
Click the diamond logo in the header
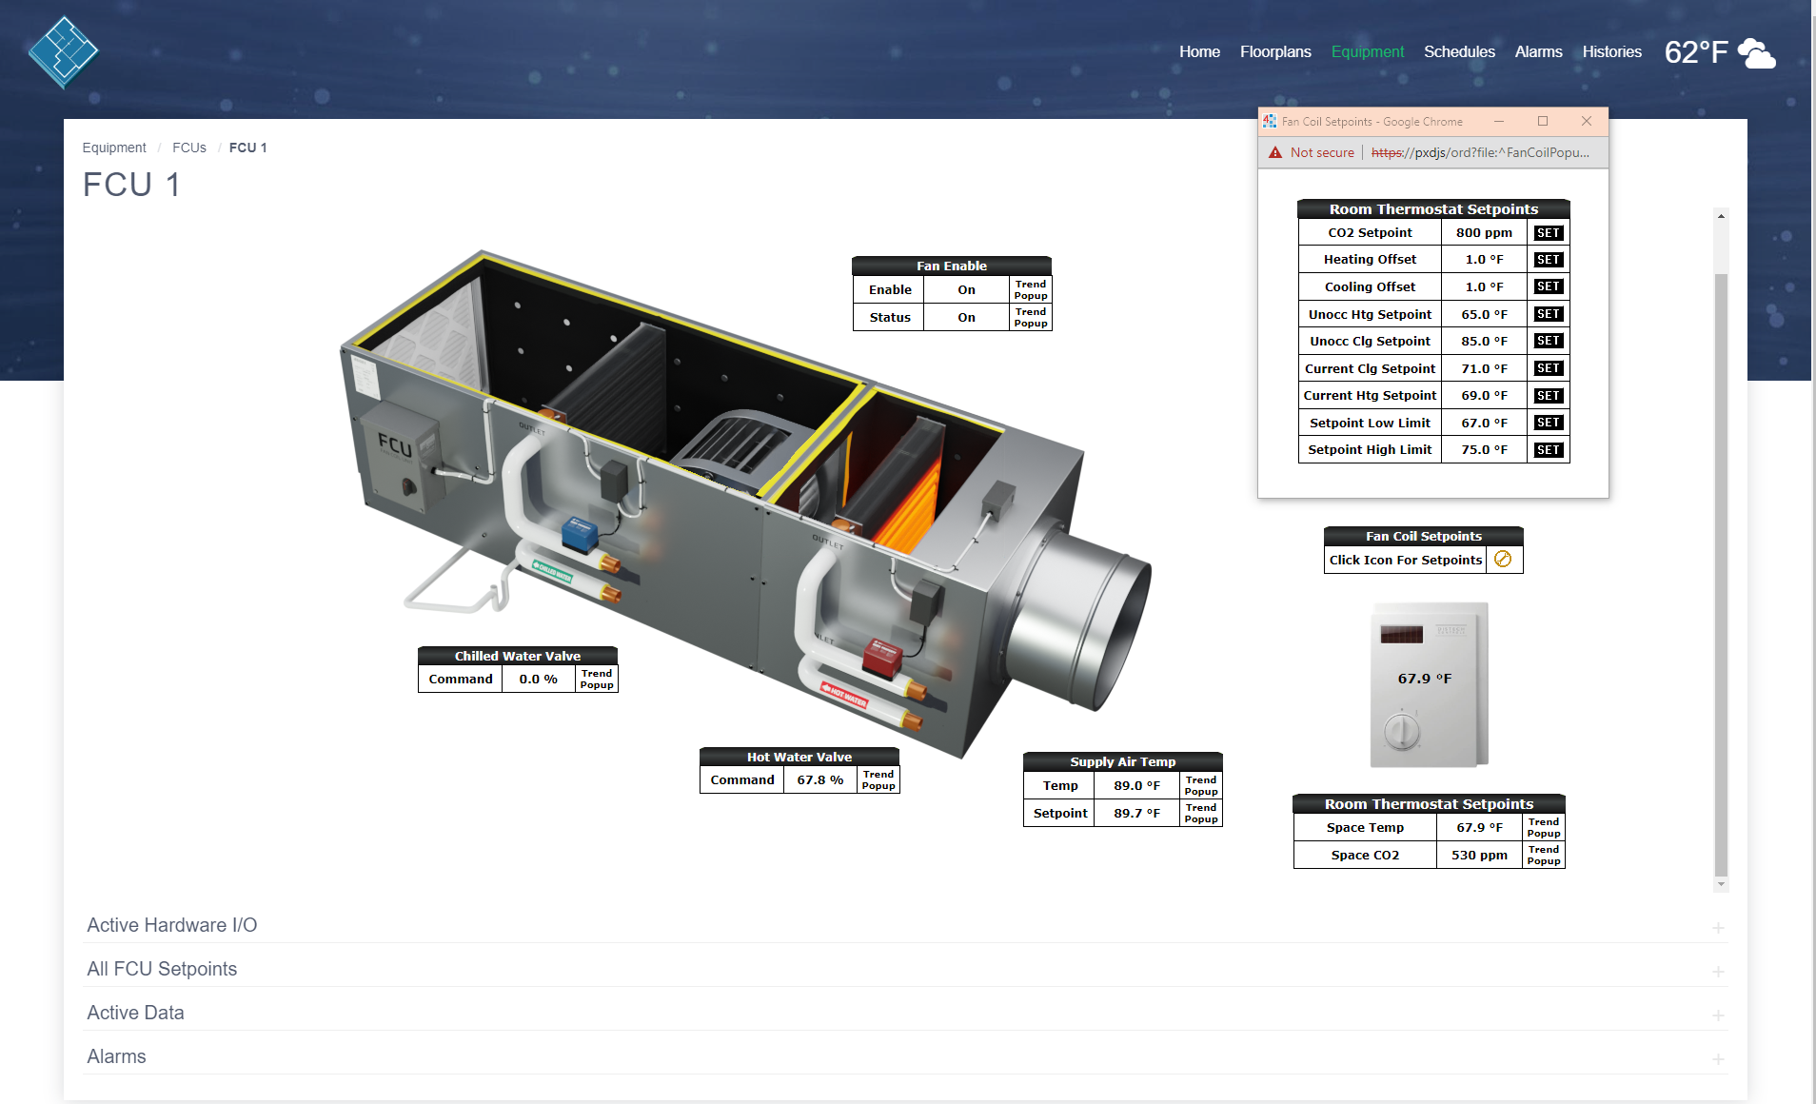click(63, 52)
